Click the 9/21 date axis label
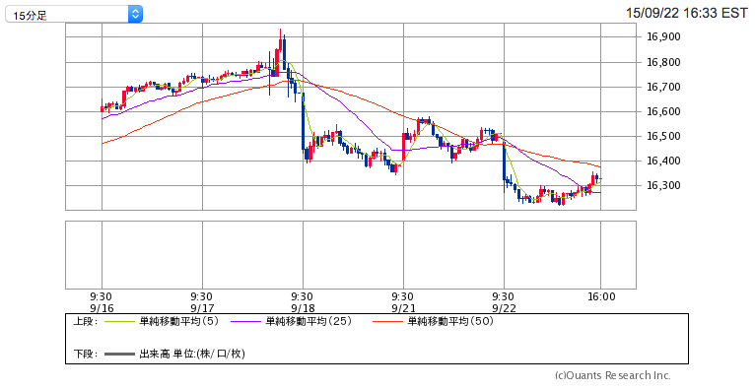 tap(403, 308)
